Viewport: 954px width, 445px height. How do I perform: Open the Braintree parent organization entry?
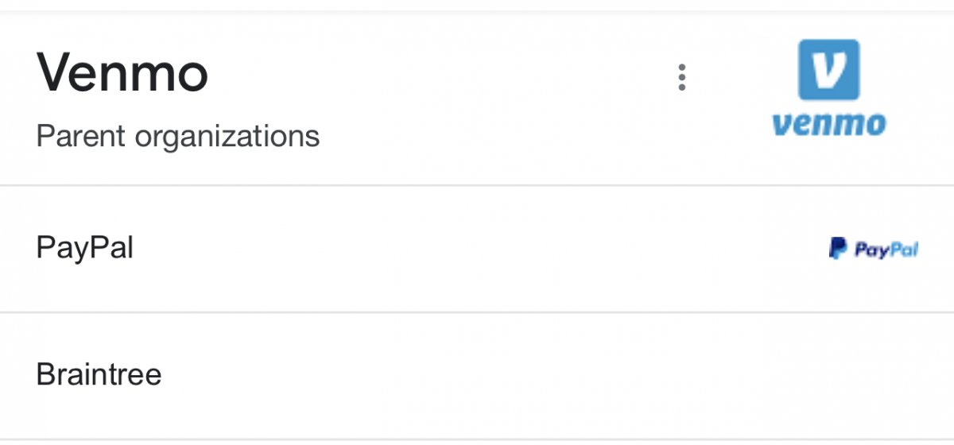pos(477,376)
